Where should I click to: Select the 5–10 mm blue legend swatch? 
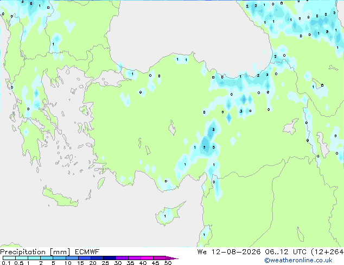pos(59,258)
